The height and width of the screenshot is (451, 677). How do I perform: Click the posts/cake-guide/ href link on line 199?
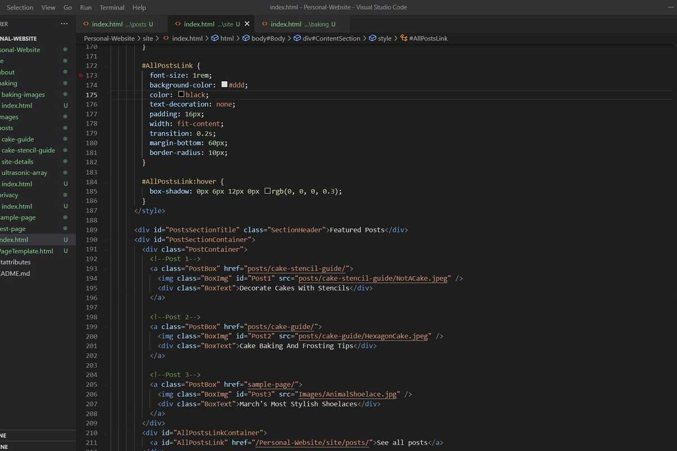pyautogui.click(x=282, y=327)
